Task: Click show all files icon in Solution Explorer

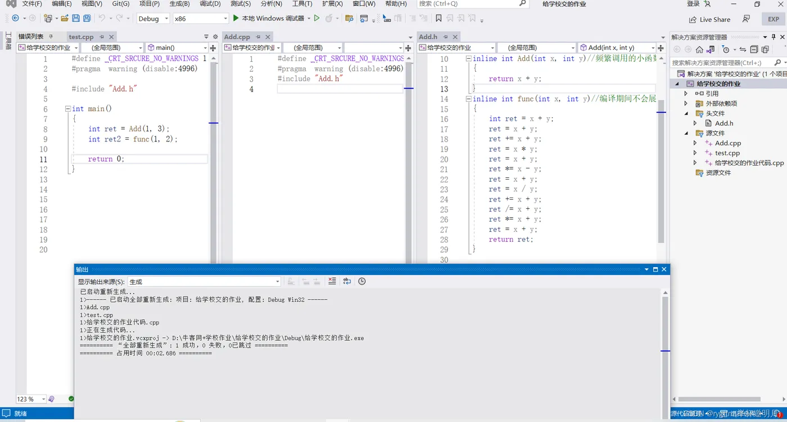Action: [x=765, y=49]
